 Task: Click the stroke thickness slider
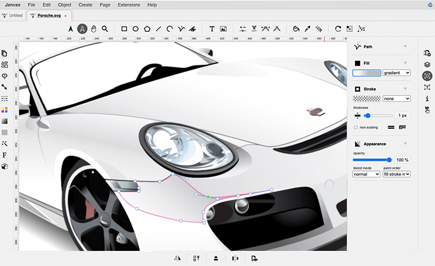(x=378, y=115)
